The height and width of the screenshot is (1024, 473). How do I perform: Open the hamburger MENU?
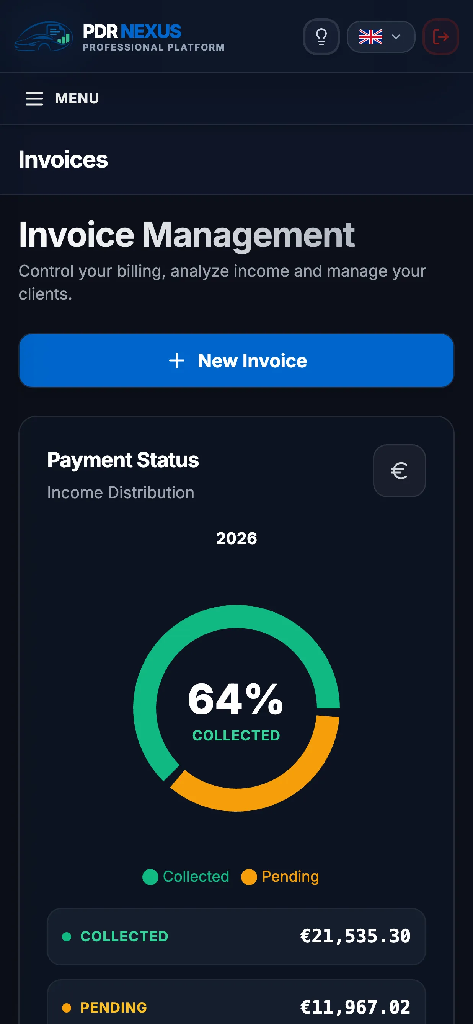[62, 99]
